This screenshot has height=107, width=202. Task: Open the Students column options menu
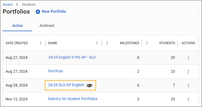[x=147, y=43]
